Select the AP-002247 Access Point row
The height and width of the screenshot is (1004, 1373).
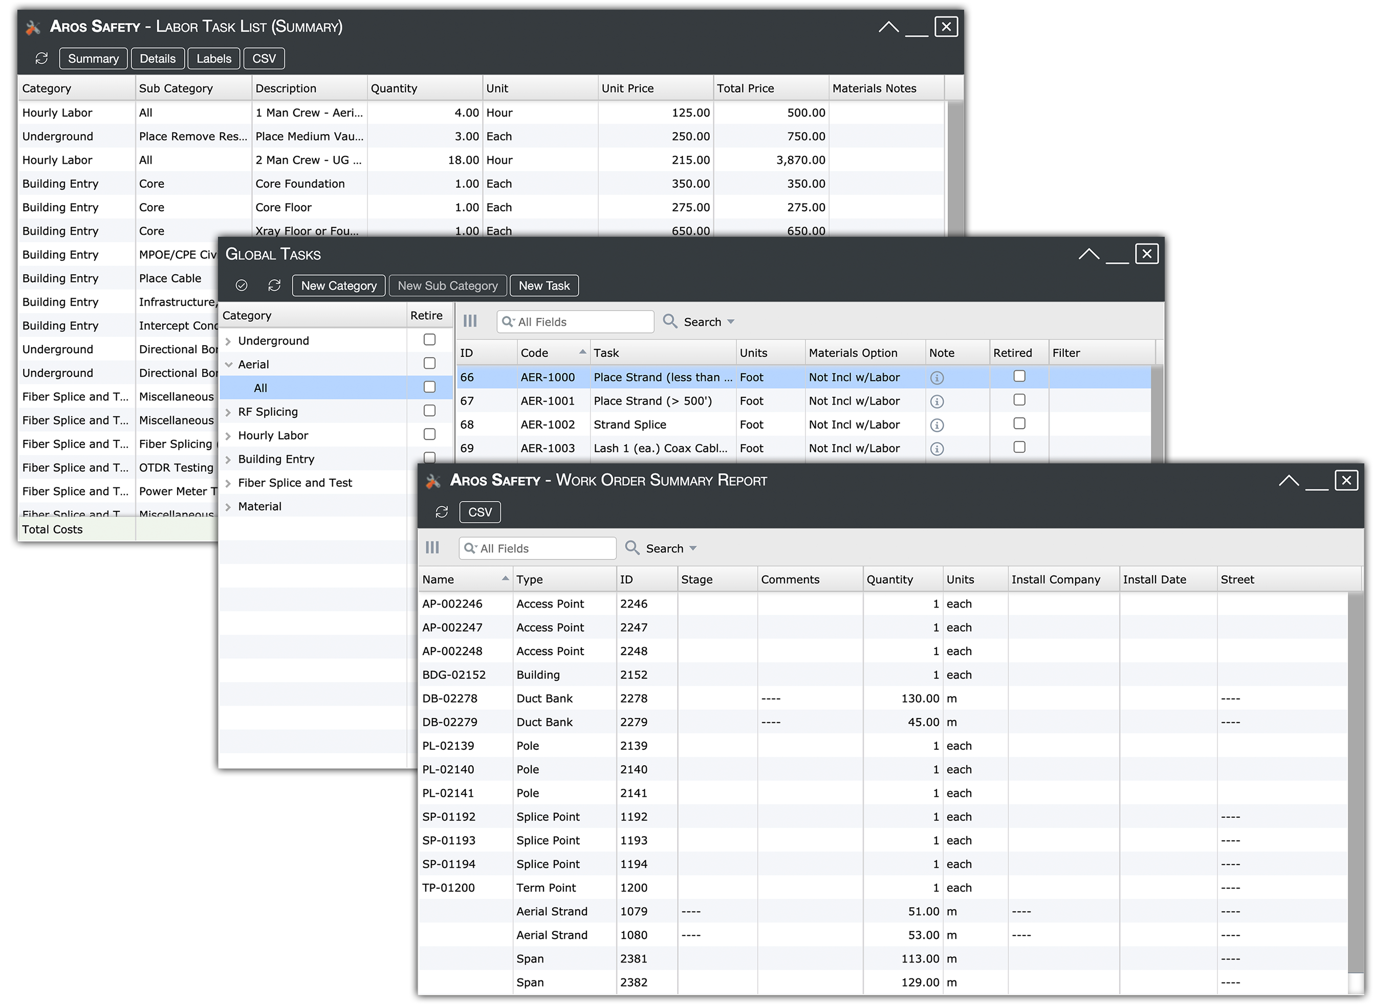tap(882, 628)
